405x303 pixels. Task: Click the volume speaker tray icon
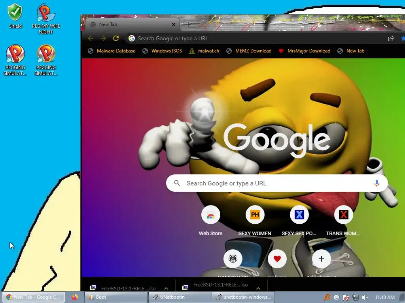pos(365,297)
